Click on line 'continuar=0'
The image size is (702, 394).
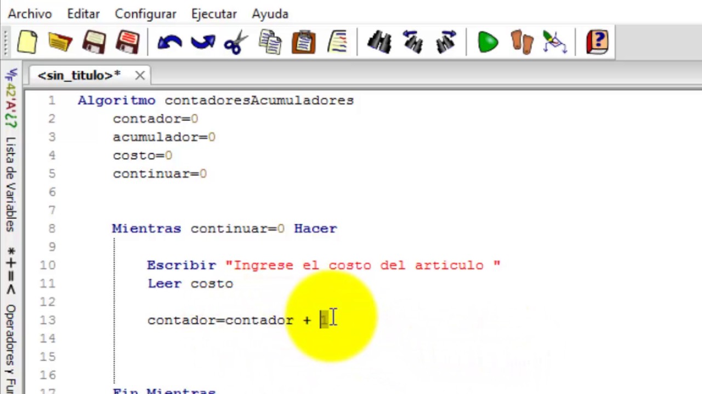coord(160,174)
